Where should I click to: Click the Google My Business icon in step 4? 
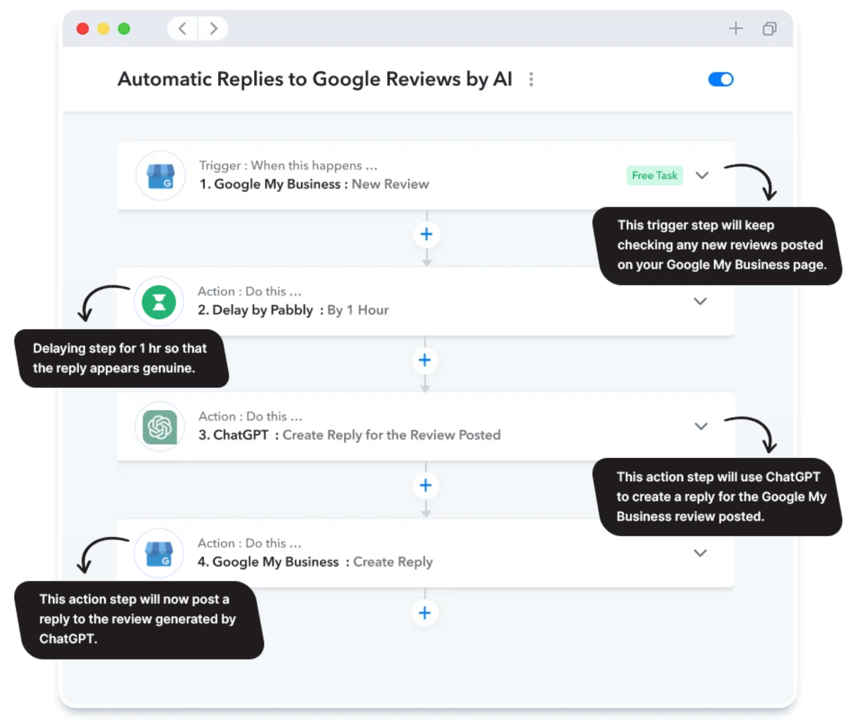pos(159,554)
